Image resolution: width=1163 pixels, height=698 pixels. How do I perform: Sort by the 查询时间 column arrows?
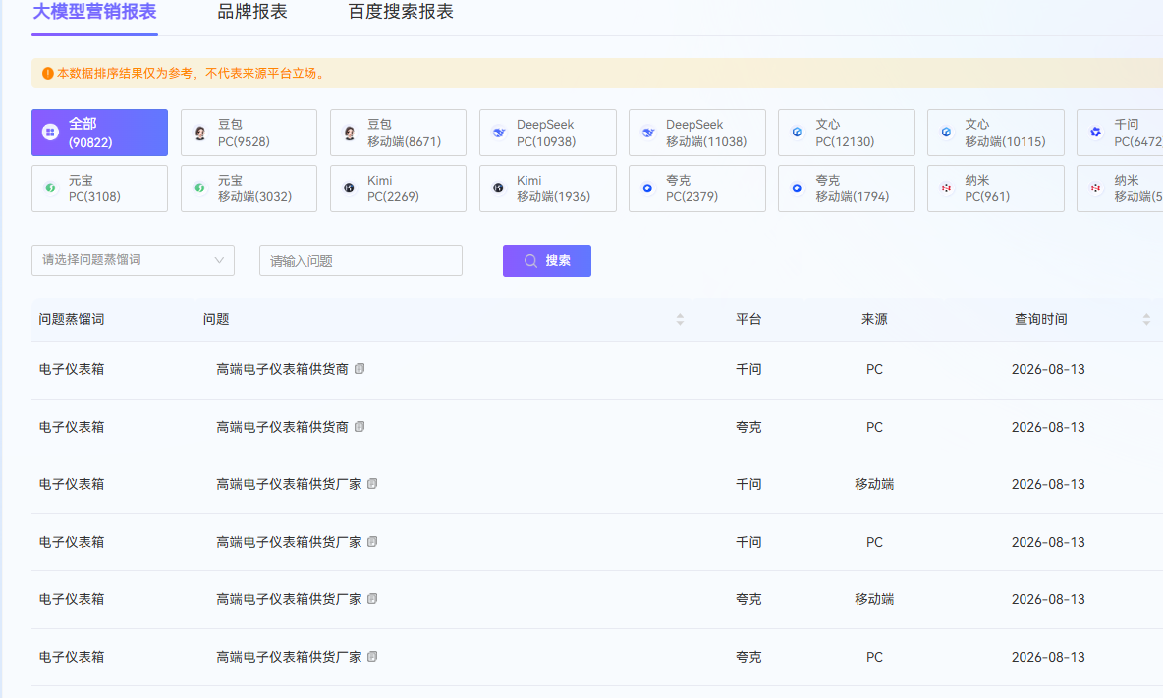point(1146,319)
